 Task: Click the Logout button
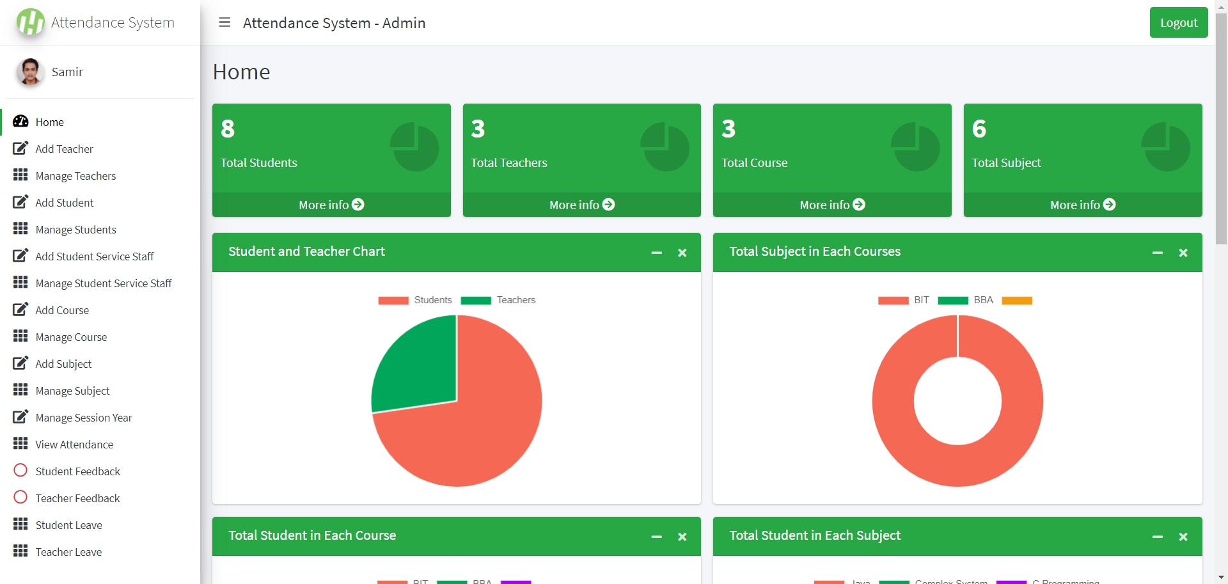point(1179,22)
